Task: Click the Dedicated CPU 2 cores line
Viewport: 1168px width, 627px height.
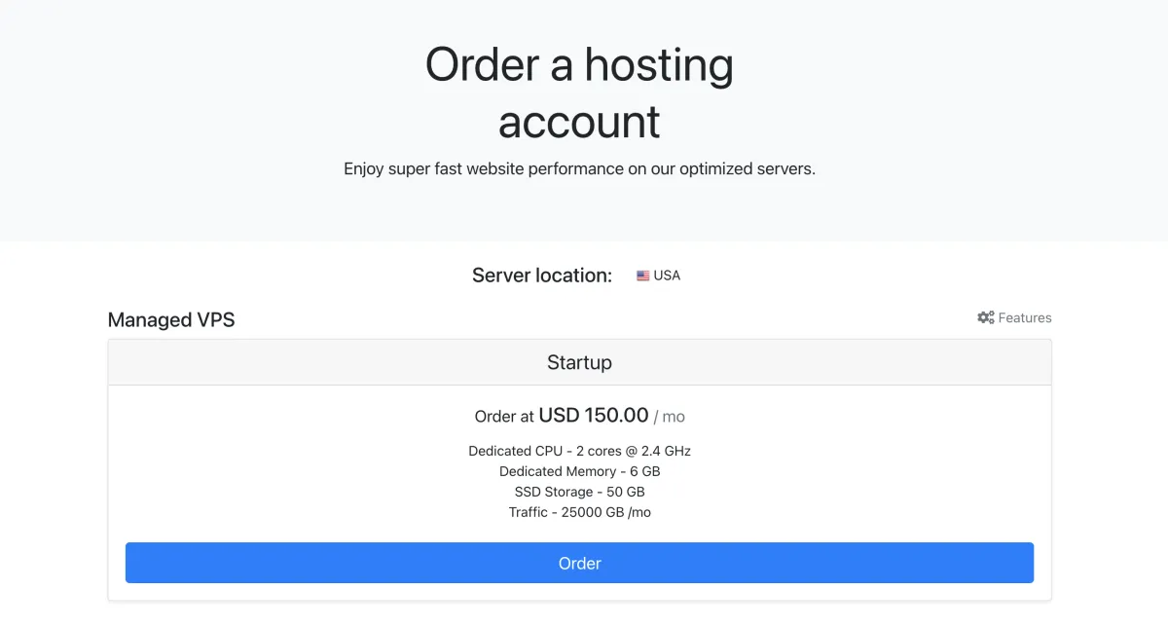Action: 579,451
